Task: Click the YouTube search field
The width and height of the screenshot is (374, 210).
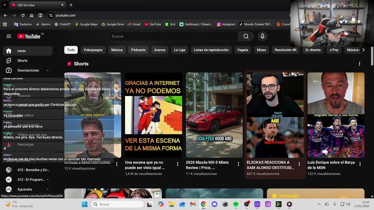Action: (x=173, y=36)
